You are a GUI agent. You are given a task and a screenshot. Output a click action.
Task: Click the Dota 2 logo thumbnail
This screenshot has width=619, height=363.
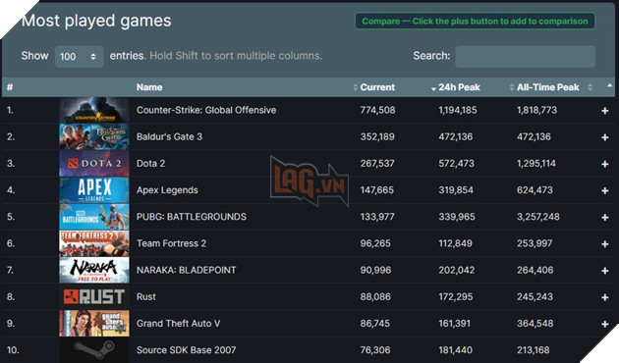[94, 164]
